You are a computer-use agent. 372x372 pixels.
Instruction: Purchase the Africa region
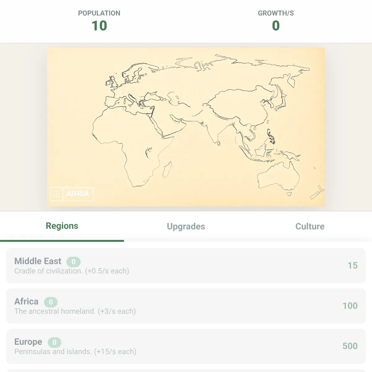(x=186, y=306)
